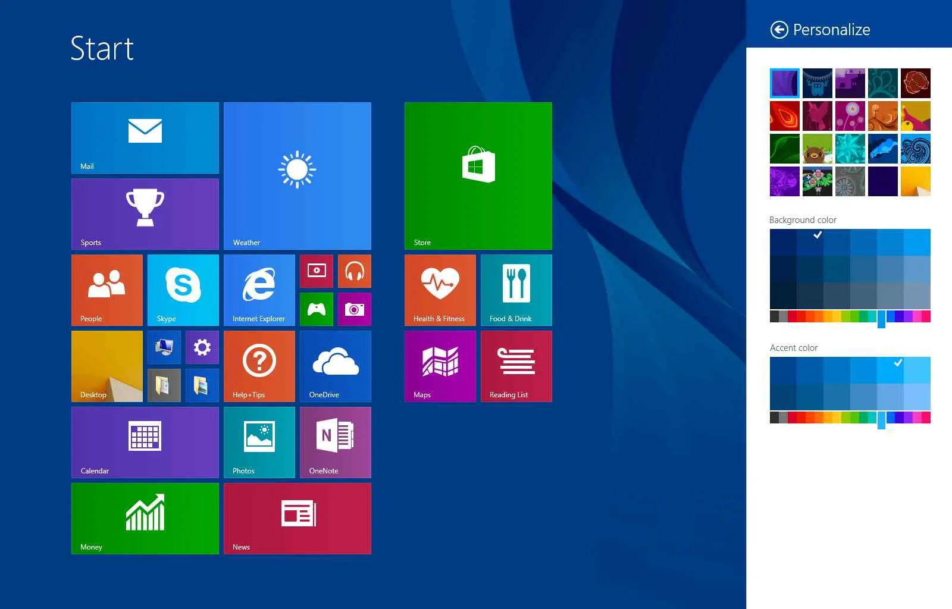Click the Background color hue slider handle
Screen dimensions: 952x609
pos(881,318)
